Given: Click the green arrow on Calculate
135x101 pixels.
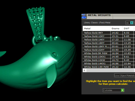Looking at the screenshot, I should 122,90.
